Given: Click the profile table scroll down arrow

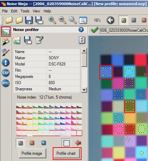Looking at the screenshot, I should (84, 90).
